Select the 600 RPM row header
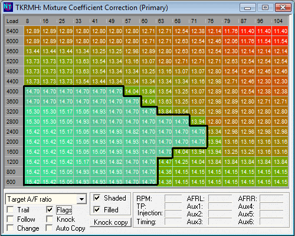The image size is (295, 236). [14, 182]
